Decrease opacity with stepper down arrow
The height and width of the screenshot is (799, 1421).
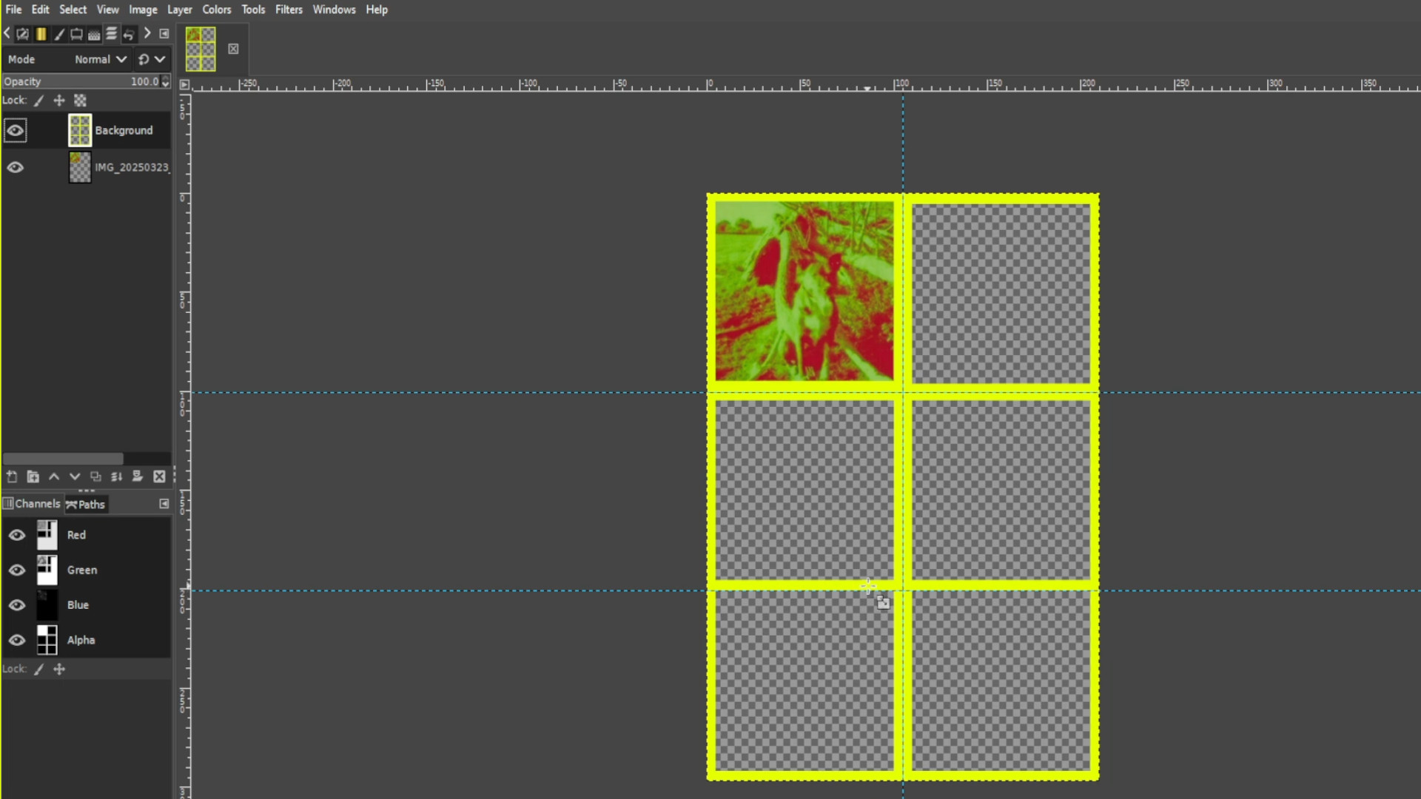tap(166, 84)
